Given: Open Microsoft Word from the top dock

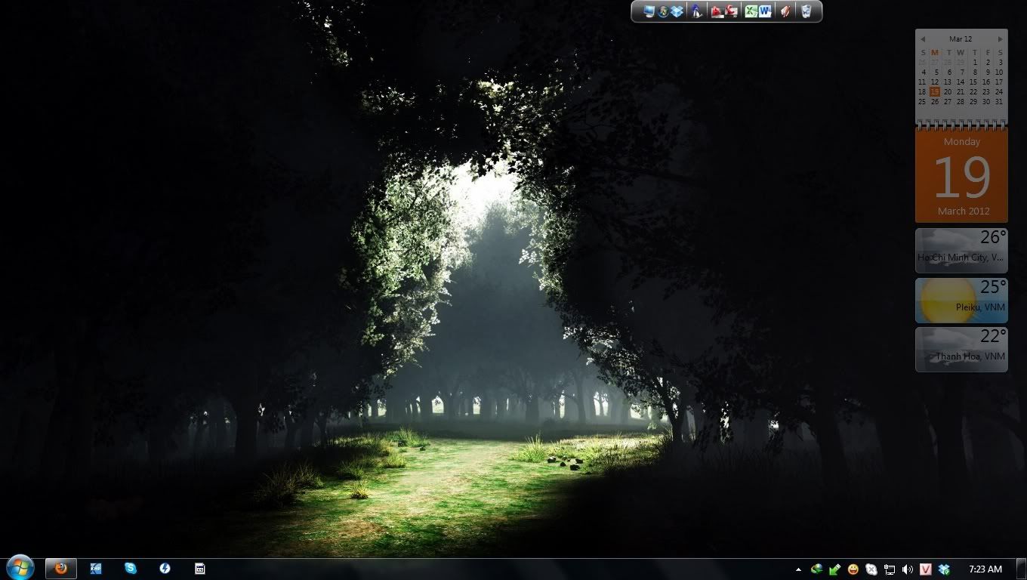Looking at the screenshot, I should (765, 11).
